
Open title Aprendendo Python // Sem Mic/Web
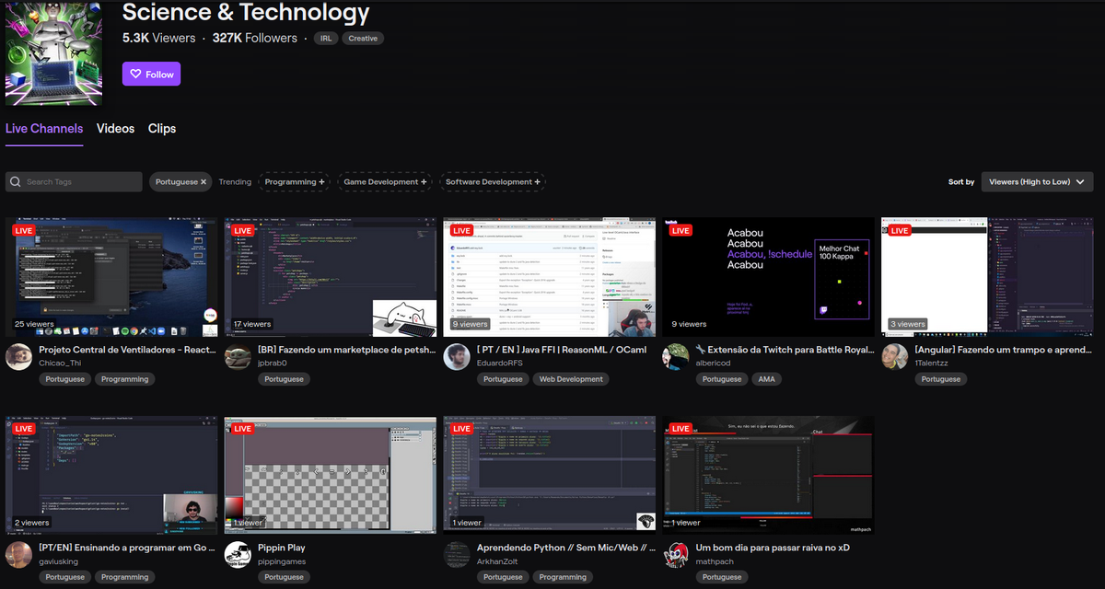coord(566,548)
